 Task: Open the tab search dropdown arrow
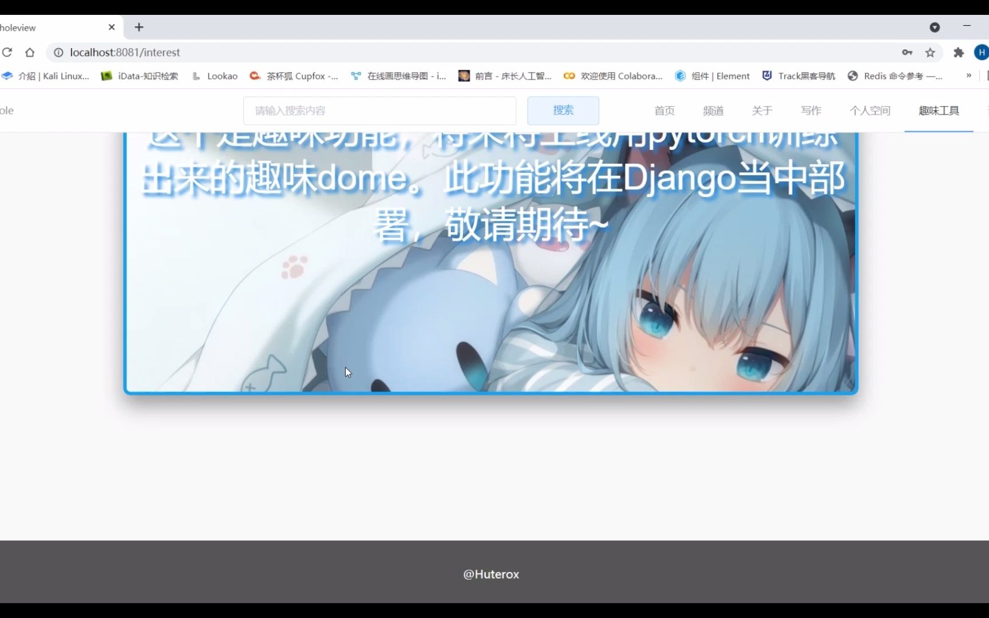[x=935, y=27]
